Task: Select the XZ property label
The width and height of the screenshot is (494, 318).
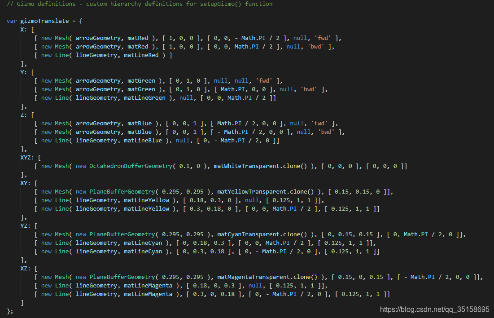Action: pyautogui.click(x=25, y=268)
